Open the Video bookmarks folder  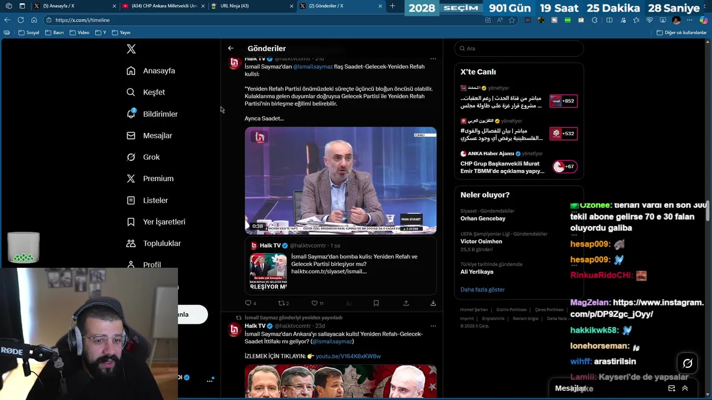79,33
